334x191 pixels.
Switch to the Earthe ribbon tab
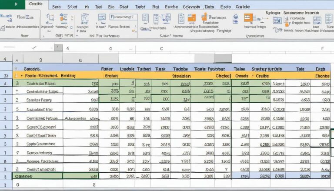(x=171, y=7)
